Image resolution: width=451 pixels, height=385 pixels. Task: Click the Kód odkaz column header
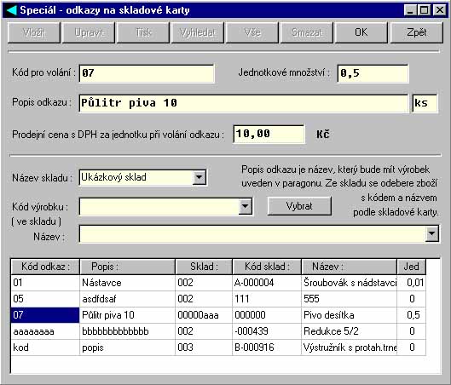(x=45, y=267)
